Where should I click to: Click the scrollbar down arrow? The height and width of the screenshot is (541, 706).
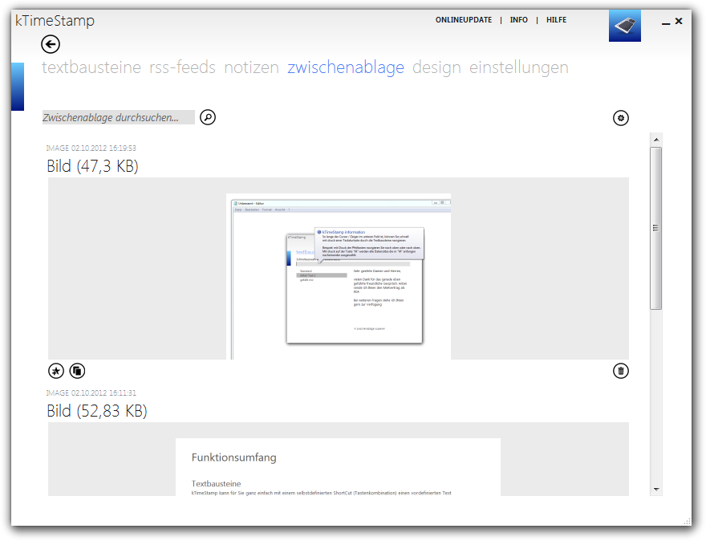click(656, 489)
